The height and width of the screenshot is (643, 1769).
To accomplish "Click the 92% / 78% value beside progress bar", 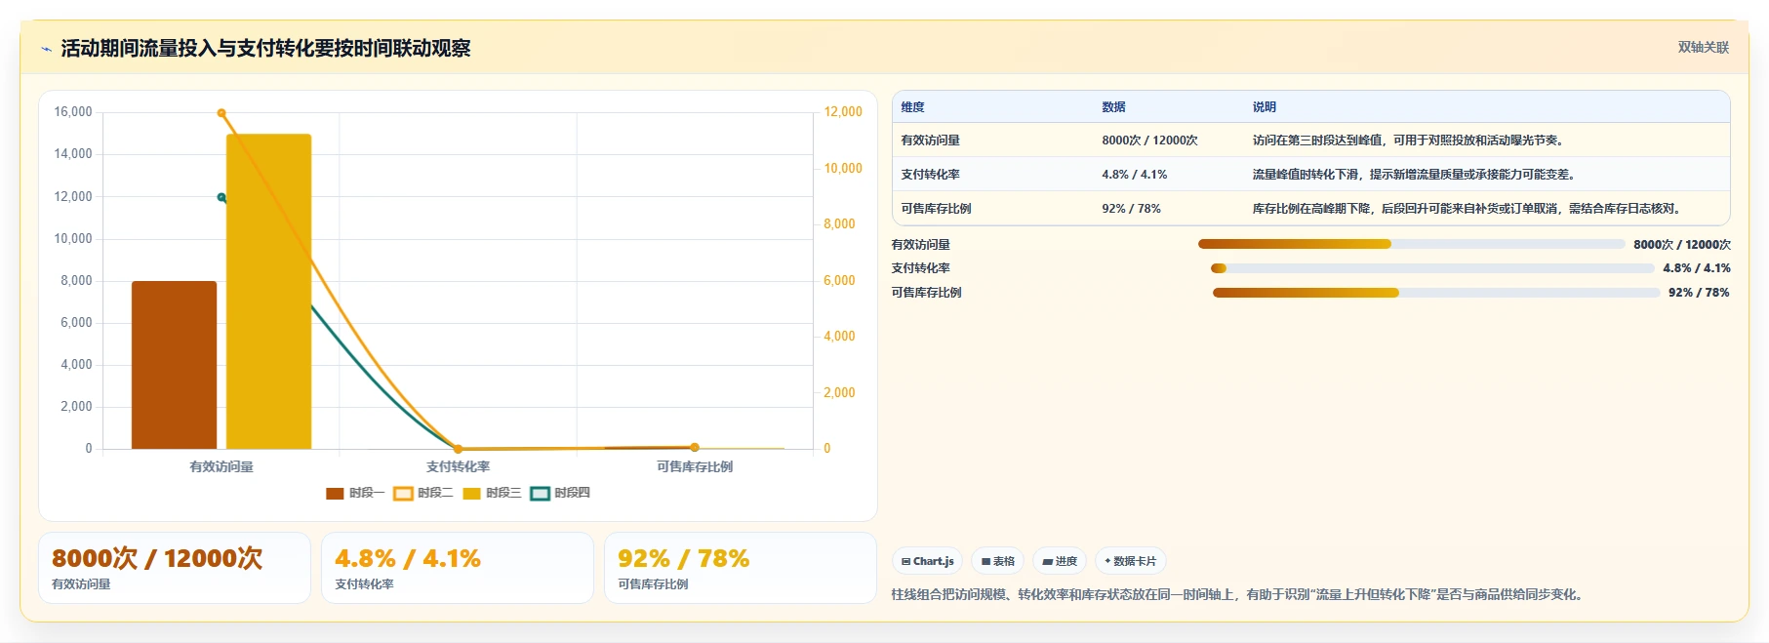I will (1699, 293).
